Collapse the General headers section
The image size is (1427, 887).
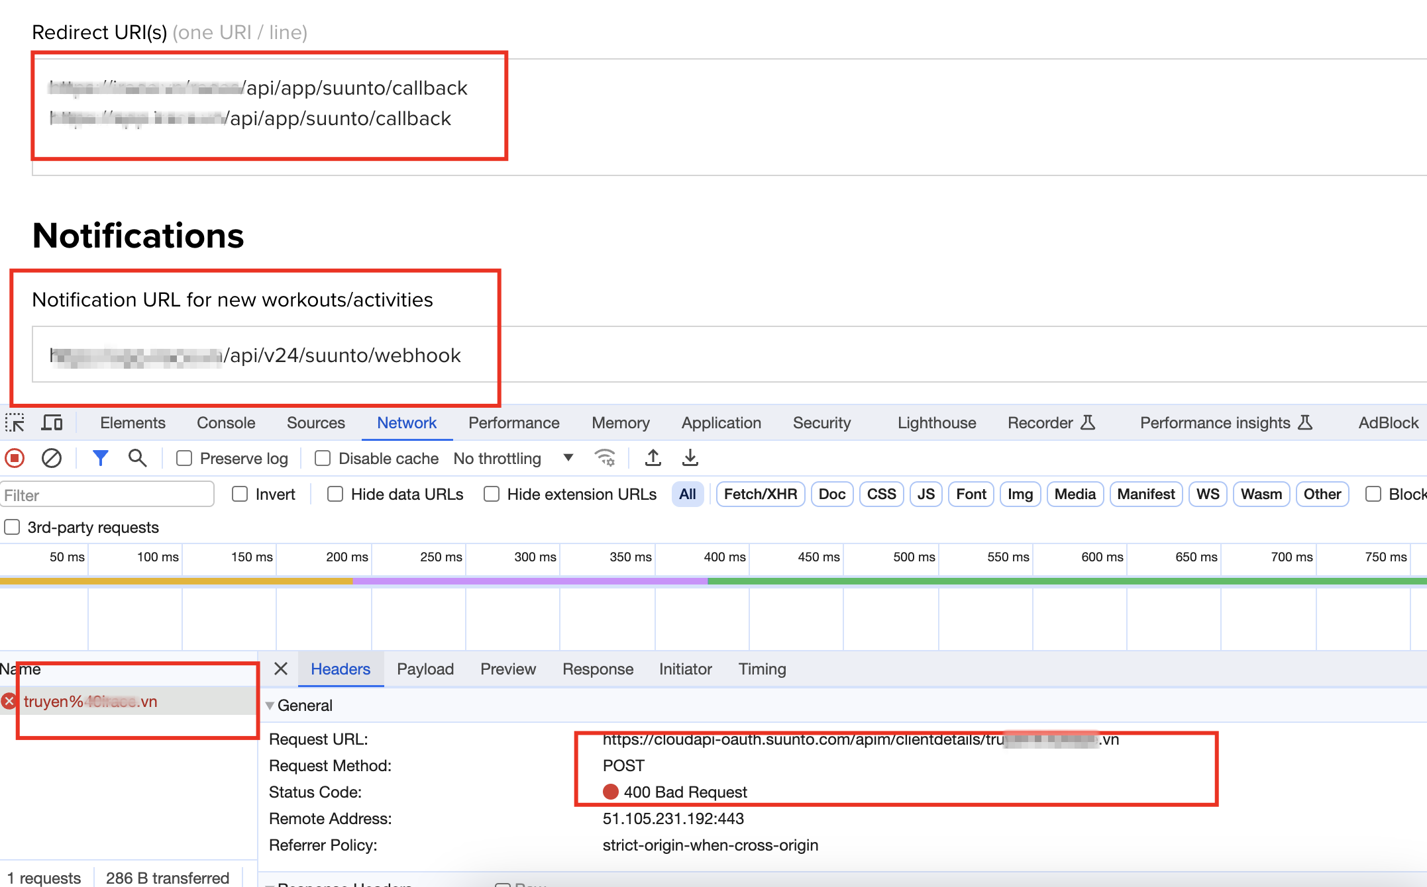click(270, 706)
